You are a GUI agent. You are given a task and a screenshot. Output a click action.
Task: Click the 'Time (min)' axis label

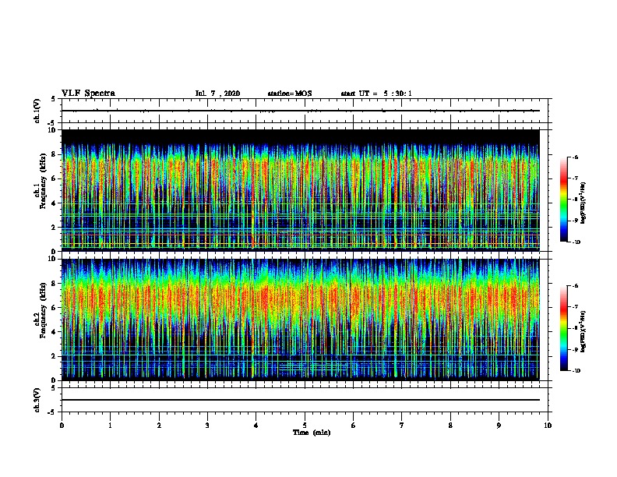[312, 433]
